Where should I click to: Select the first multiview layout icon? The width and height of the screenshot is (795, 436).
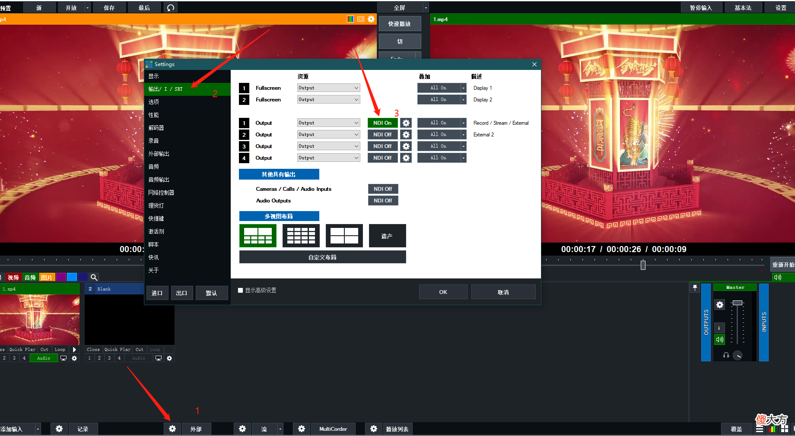(x=258, y=236)
